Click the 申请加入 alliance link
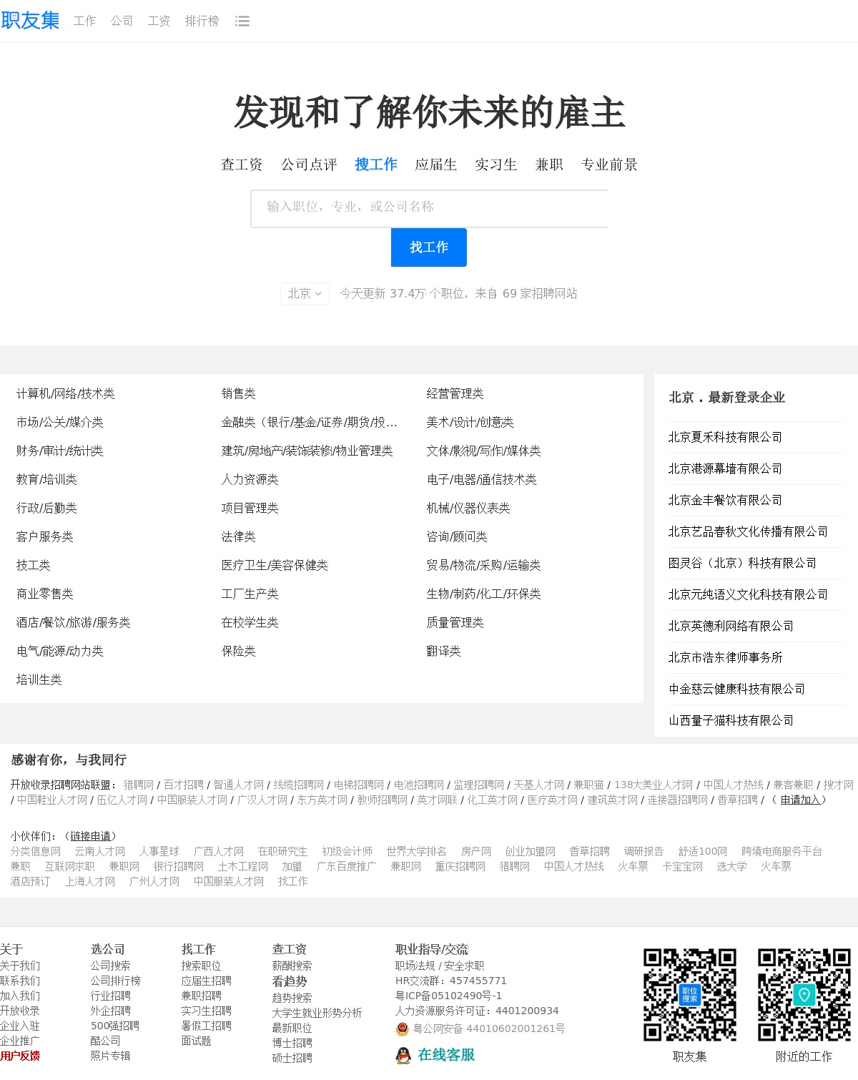The width and height of the screenshot is (858, 1080). click(x=800, y=800)
